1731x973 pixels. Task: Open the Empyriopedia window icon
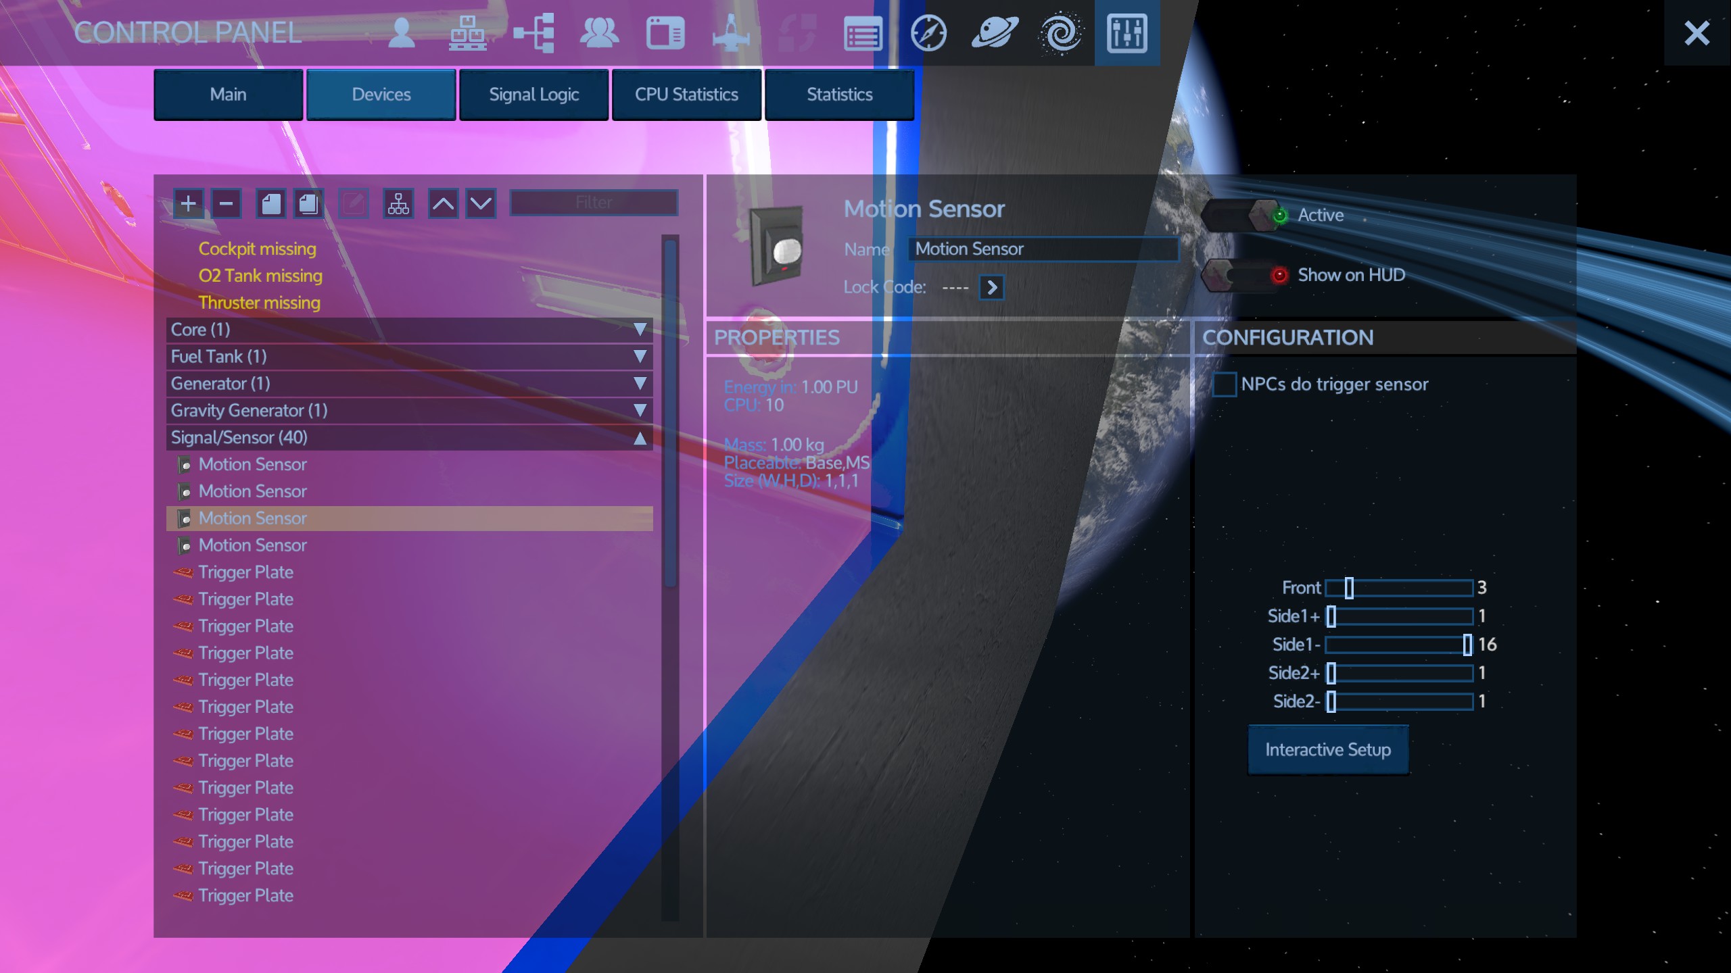665,33
